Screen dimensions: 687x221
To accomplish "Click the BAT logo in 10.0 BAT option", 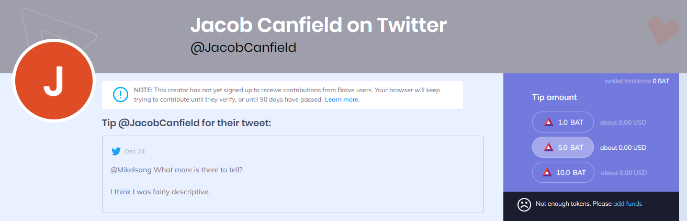I will 547,172.
